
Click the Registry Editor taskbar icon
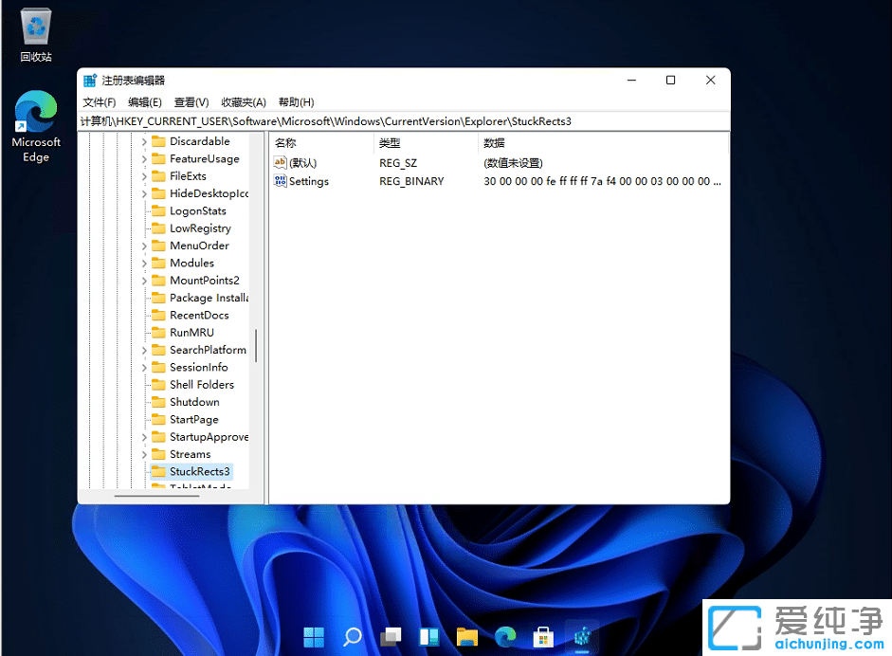pos(581,636)
